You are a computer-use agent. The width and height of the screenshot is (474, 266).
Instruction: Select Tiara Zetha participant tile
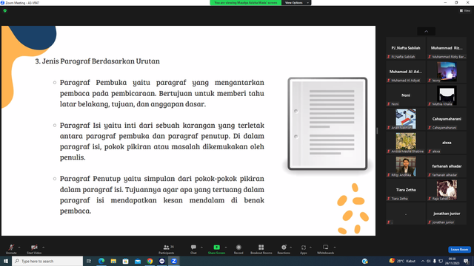[406, 190]
